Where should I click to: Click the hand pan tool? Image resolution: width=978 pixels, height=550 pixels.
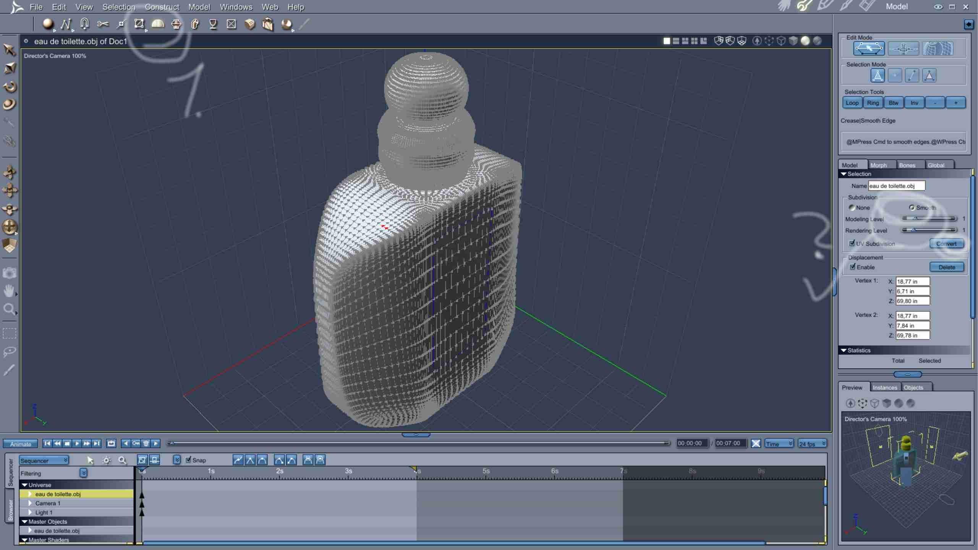pyautogui.click(x=9, y=291)
